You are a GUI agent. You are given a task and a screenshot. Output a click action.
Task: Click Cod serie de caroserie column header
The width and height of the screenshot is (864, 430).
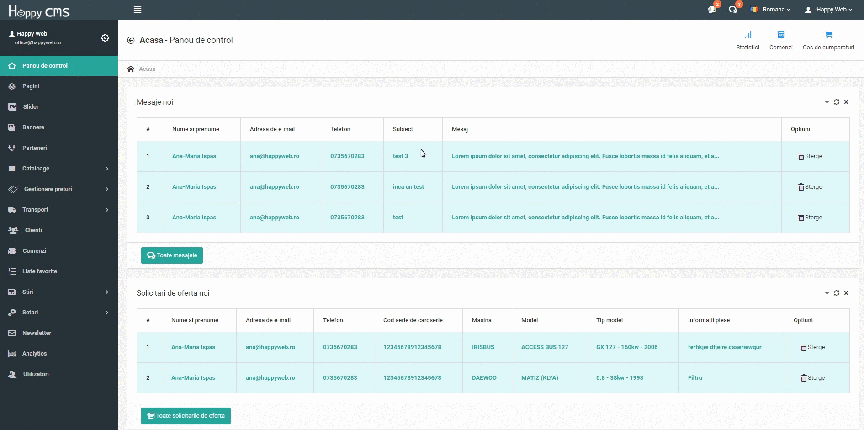pos(413,320)
